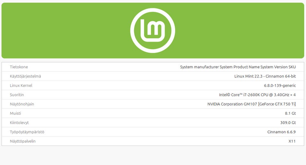The image size is (306, 165).
Task: Select 'NVIDIA Corporation GM107' graphics value
Action: (x=251, y=104)
